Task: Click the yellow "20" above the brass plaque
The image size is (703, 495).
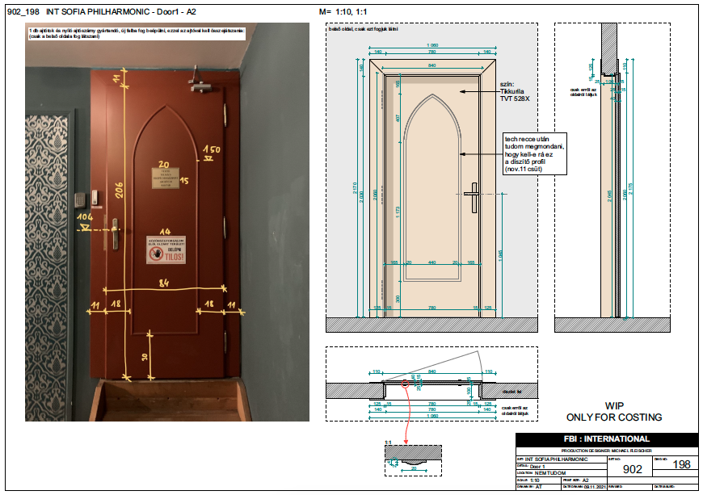Action: click(164, 165)
